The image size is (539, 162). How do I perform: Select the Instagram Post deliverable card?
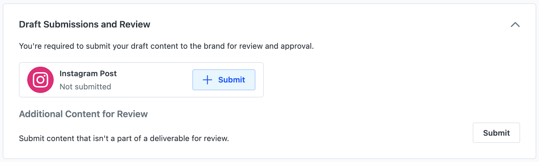point(141,80)
